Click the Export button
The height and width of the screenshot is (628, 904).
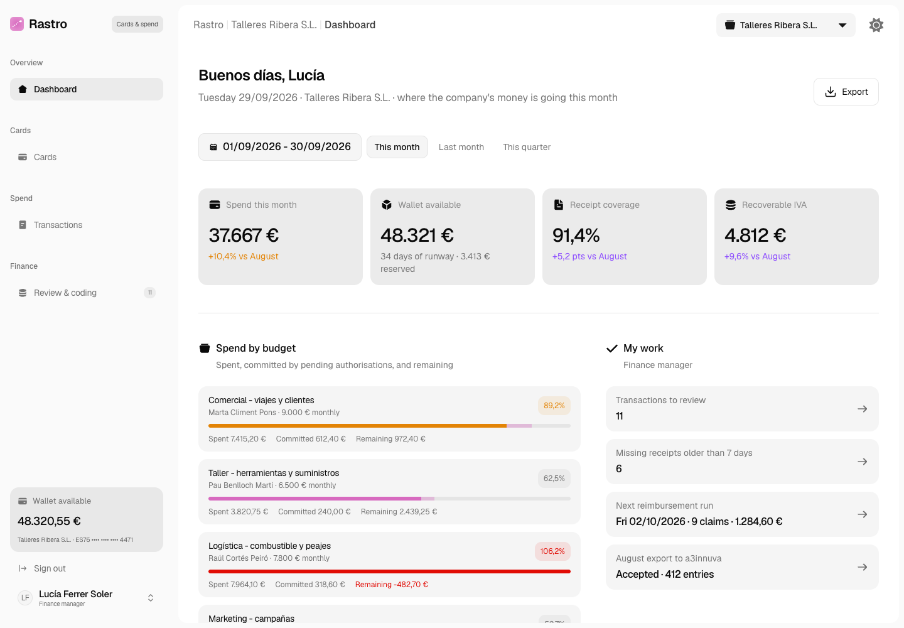tap(846, 92)
